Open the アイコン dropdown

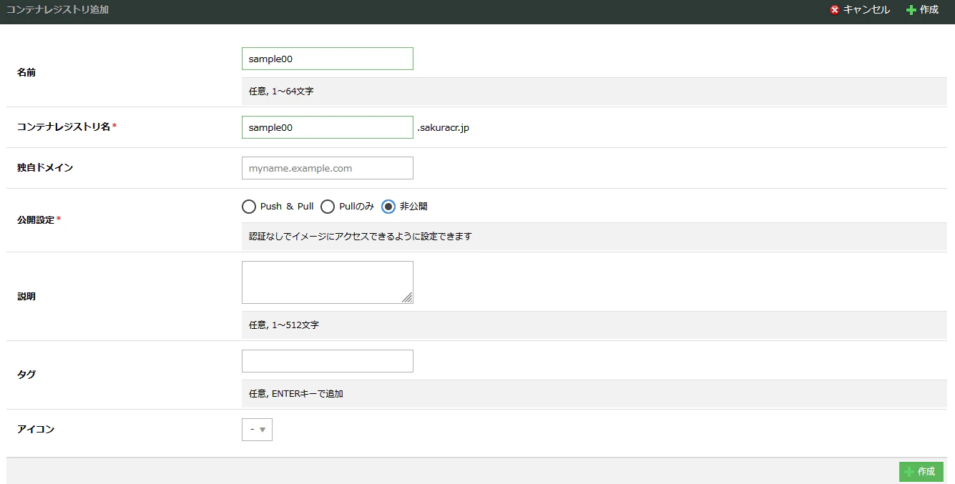point(258,430)
